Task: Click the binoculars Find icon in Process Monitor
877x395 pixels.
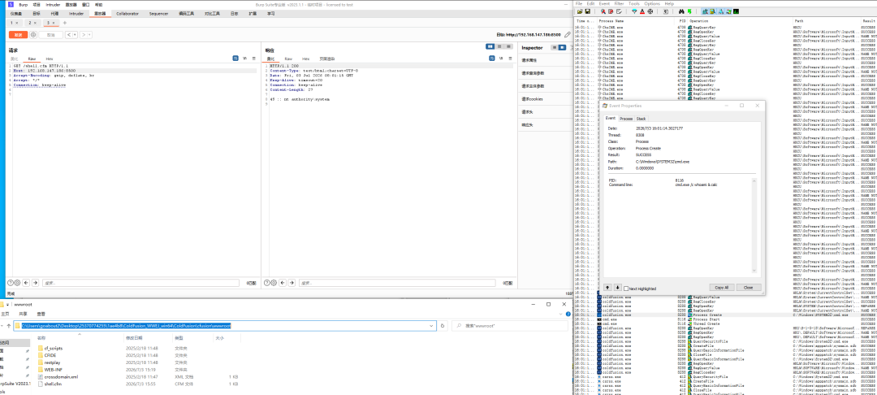Action: pyautogui.click(x=681, y=11)
